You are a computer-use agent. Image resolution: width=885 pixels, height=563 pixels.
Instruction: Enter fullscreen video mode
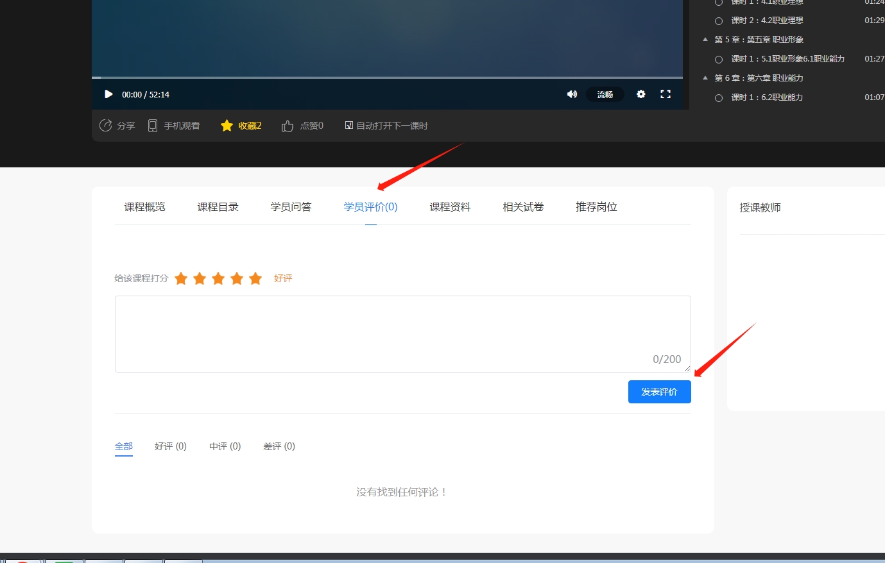666,94
